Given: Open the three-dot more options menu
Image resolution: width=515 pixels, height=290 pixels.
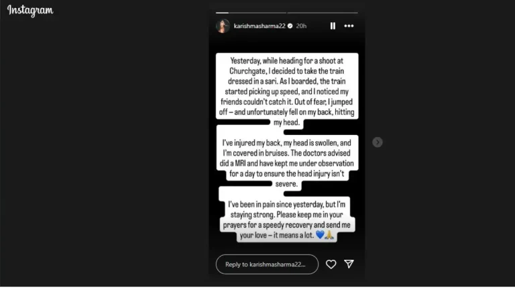Looking at the screenshot, I should [349, 26].
